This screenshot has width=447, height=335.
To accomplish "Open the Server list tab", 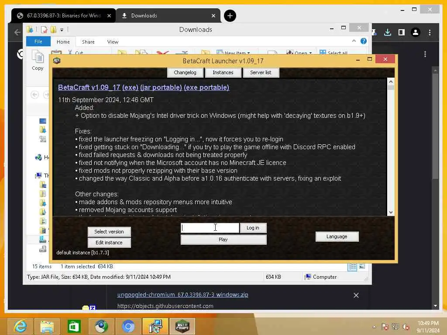I will [261, 73].
